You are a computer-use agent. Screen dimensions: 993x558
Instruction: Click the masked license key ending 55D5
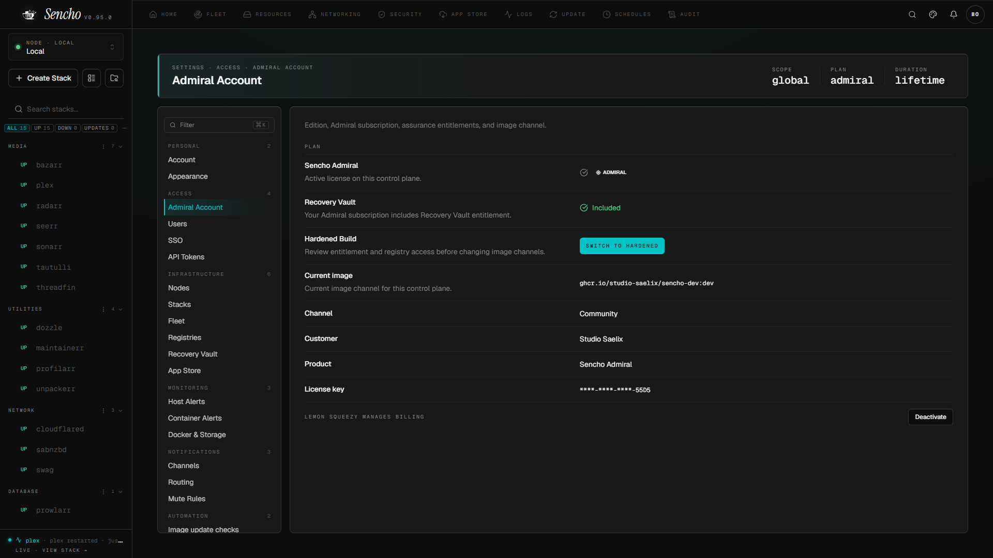[x=615, y=390]
